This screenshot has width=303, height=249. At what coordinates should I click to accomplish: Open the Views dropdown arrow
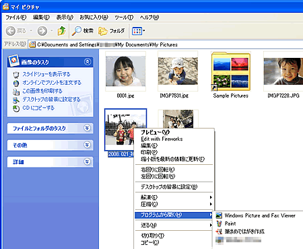pos(144,31)
